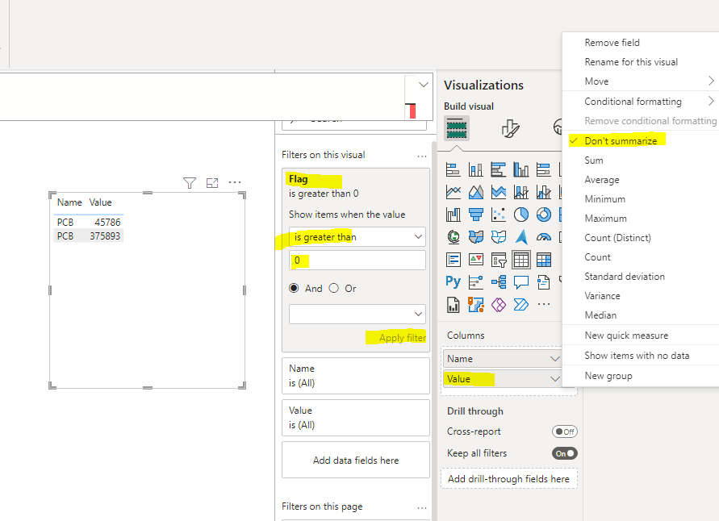
Task: Open the Value is (All) filter card
Action: click(x=356, y=418)
